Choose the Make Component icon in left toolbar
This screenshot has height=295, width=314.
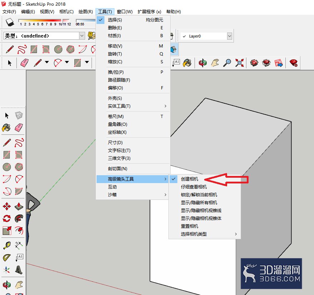[x=19, y=115]
